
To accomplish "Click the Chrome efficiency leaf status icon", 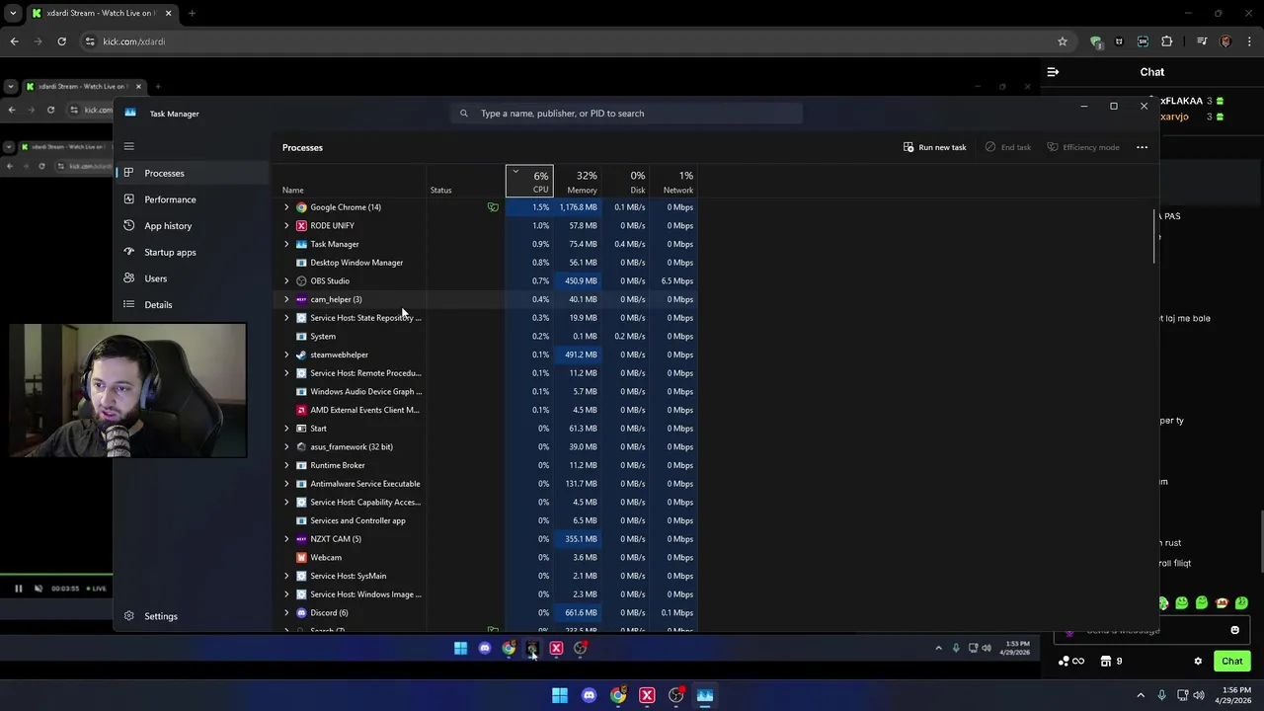I will 493,207.
